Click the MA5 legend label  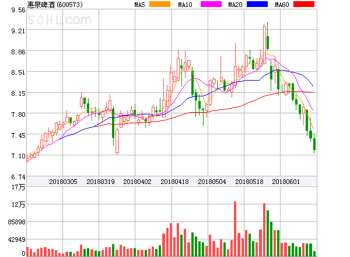click(139, 5)
